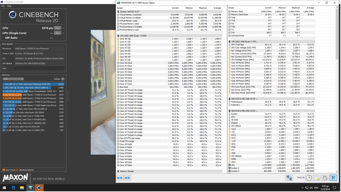Open the CPU ranking dropdown in Cinebench
This screenshot has height=192, width=341.
click(x=13, y=79)
